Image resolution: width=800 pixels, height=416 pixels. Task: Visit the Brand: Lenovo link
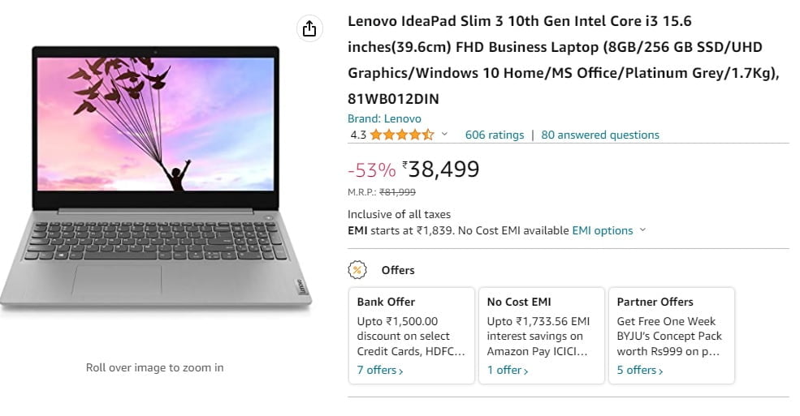pyautogui.click(x=384, y=118)
